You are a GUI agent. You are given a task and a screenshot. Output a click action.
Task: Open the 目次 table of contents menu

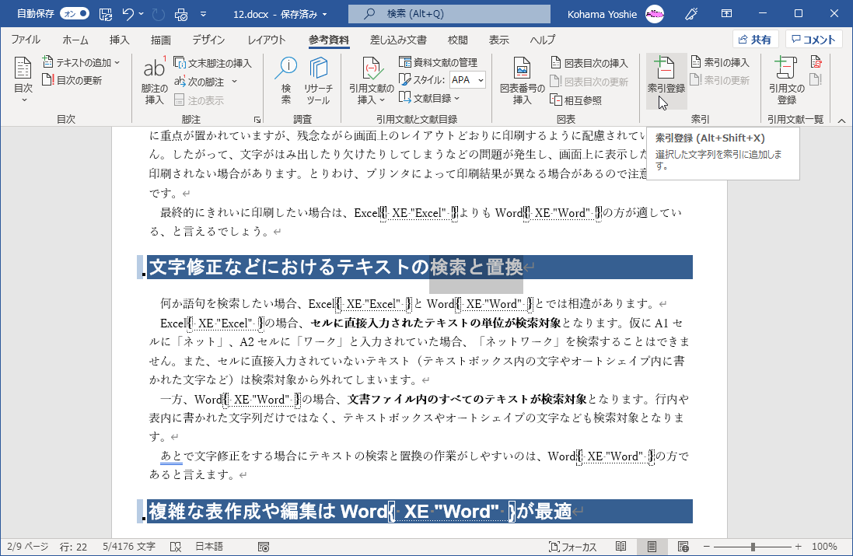pyautogui.click(x=23, y=81)
